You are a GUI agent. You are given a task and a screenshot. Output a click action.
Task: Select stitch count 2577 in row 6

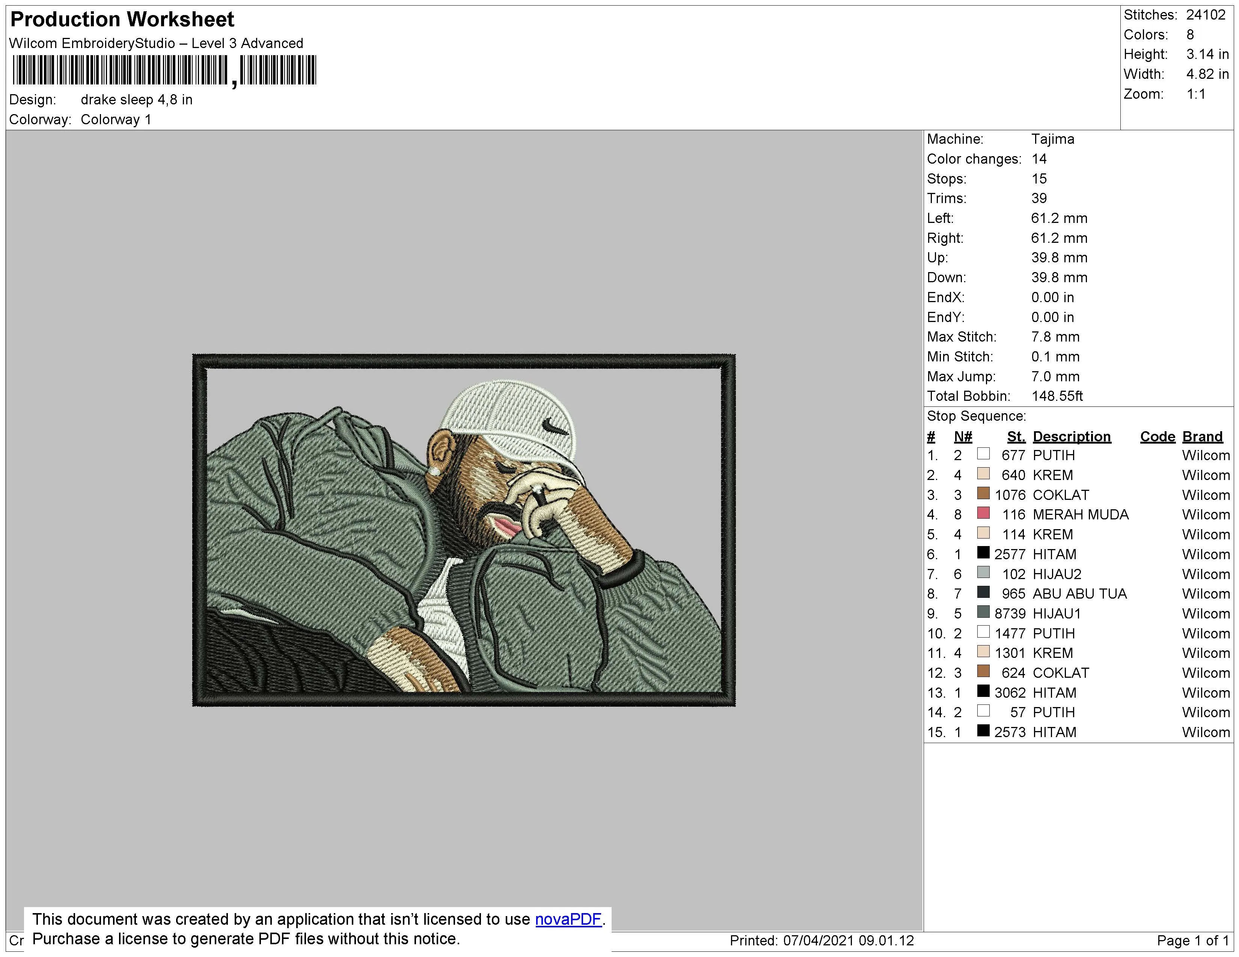(1010, 554)
